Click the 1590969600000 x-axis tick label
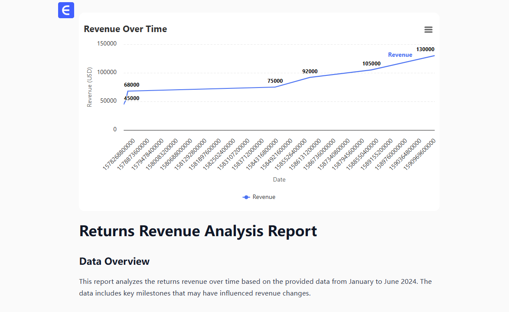The width and height of the screenshot is (509, 312). [420, 154]
